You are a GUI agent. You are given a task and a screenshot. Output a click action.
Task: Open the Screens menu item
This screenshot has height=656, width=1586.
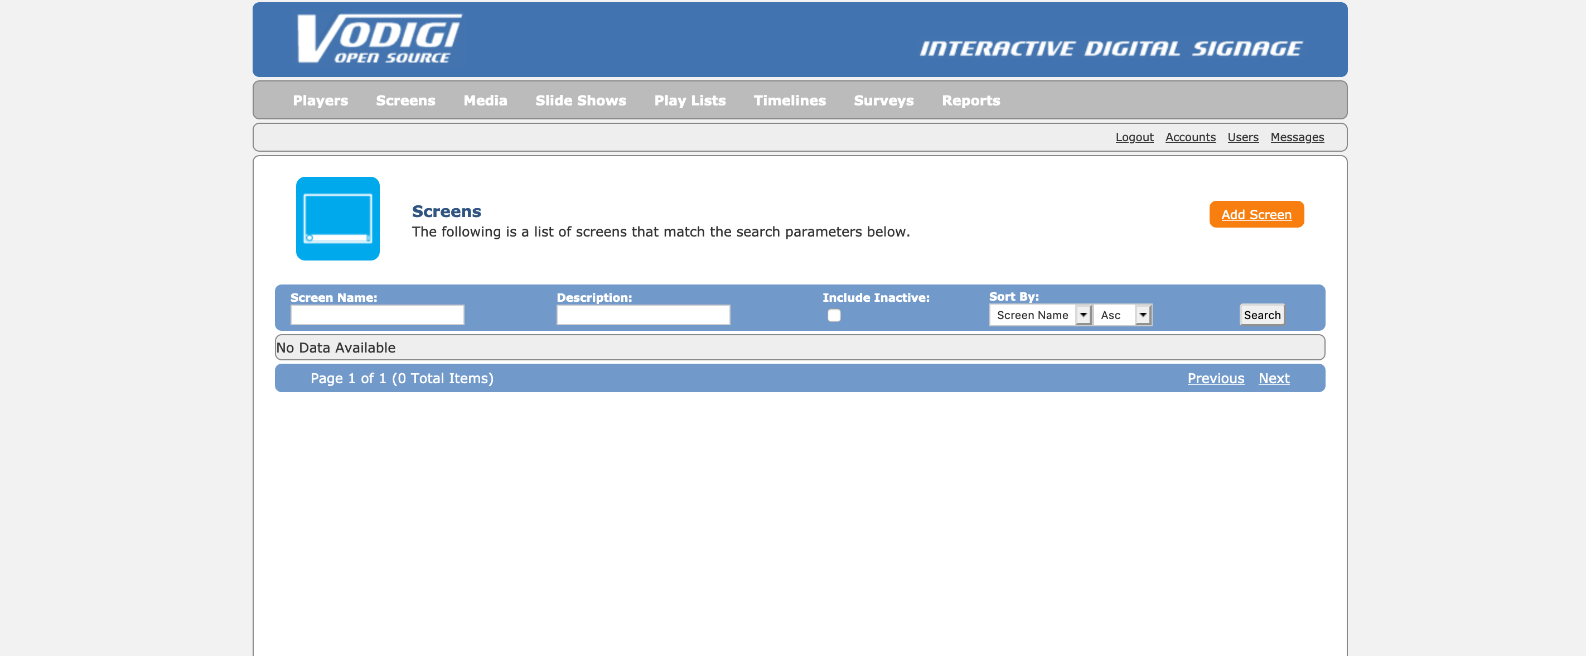point(405,100)
